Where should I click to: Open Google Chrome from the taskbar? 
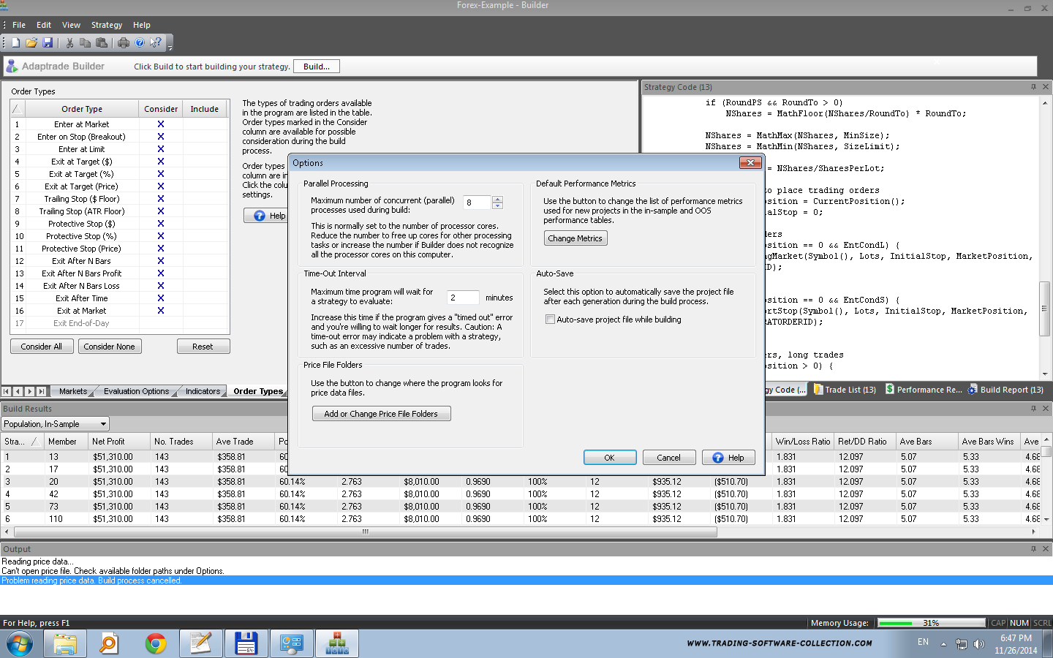click(155, 643)
